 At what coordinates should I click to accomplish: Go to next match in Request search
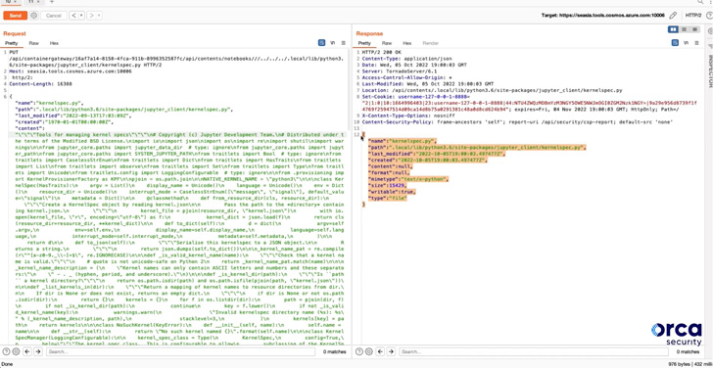(38, 351)
